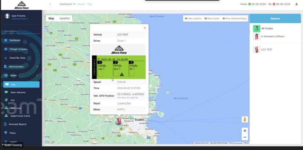Screen dimensions: 303x150
Task: Open map Terms link
Action: (x=246, y=143)
